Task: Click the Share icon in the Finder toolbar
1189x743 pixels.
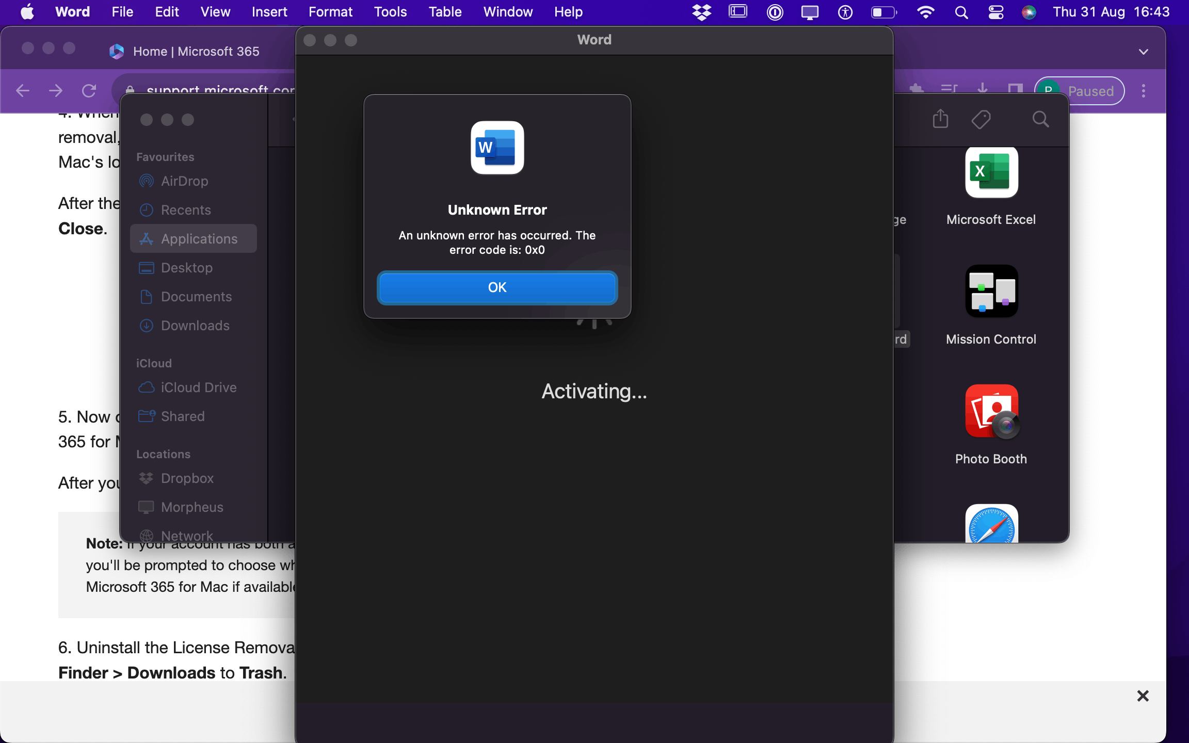Action: pos(940,119)
